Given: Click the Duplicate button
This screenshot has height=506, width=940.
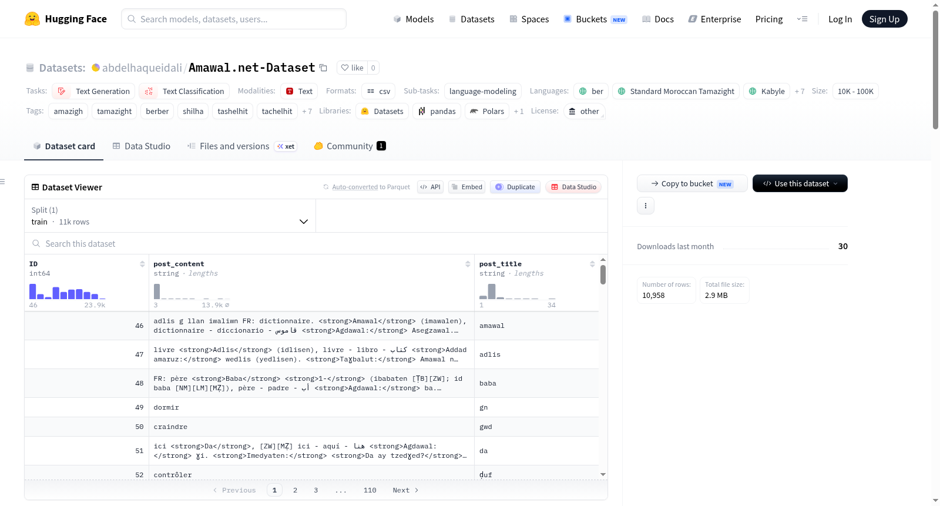Looking at the screenshot, I should tap(515, 187).
